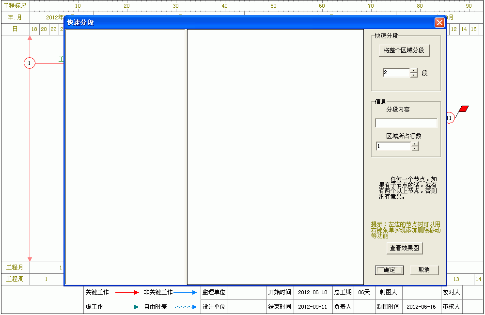
Task: Click the 关键工作 legend label
Action: click(x=97, y=292)
